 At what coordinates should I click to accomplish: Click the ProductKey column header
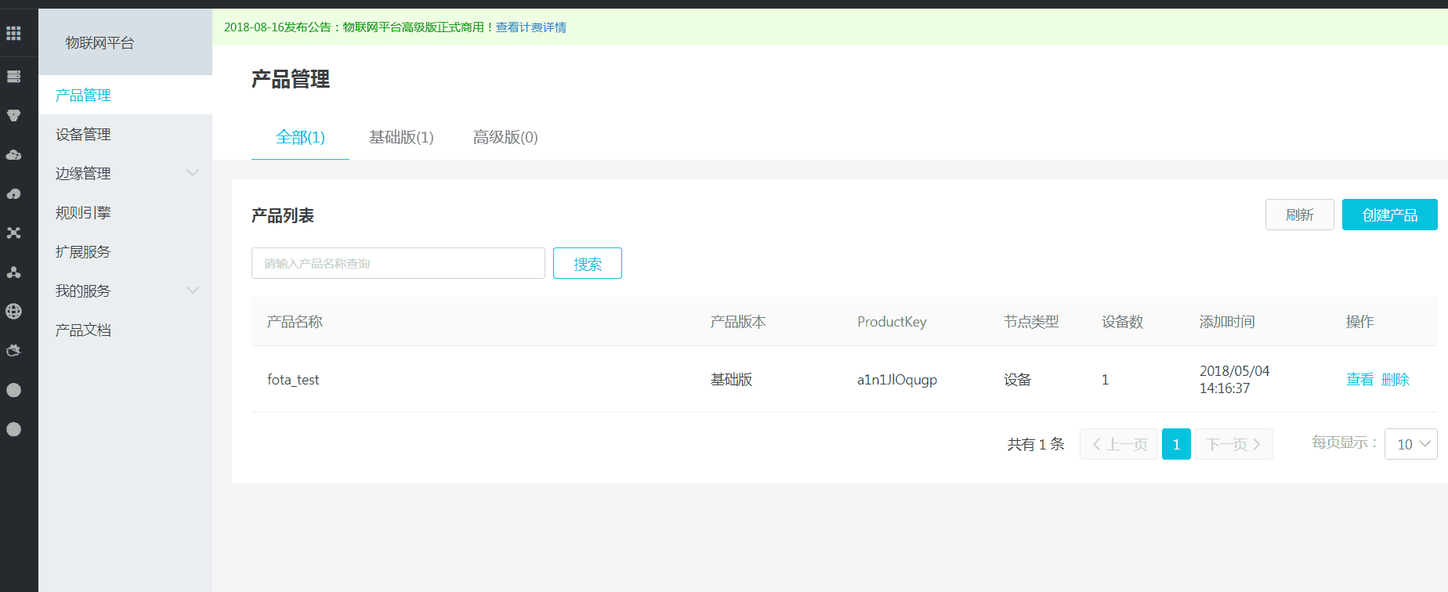(x=892, y=322)
